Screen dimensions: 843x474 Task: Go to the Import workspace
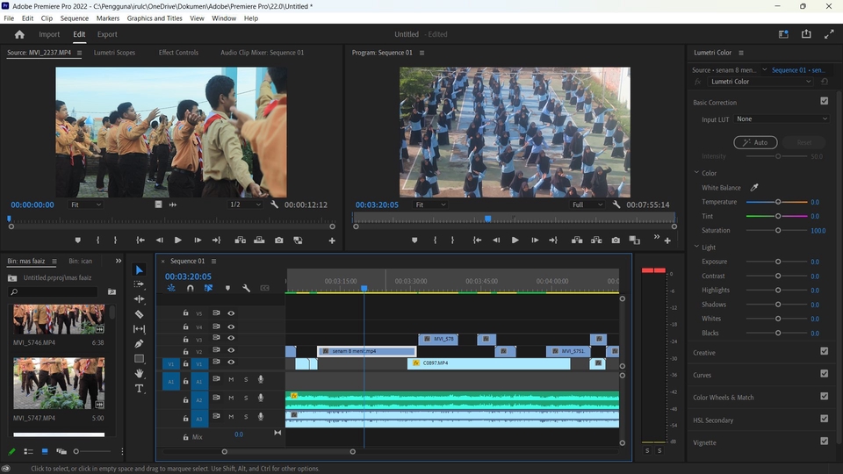49,34
